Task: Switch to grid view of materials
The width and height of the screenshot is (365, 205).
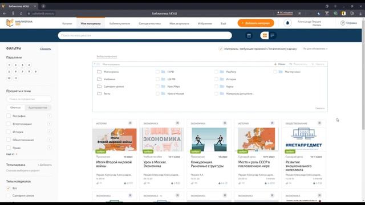Action: [265, 35]
